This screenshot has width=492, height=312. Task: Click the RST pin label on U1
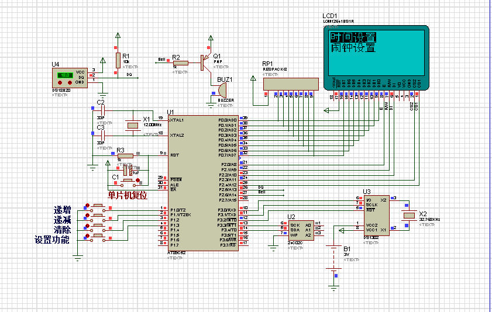(x=174, y=155)
